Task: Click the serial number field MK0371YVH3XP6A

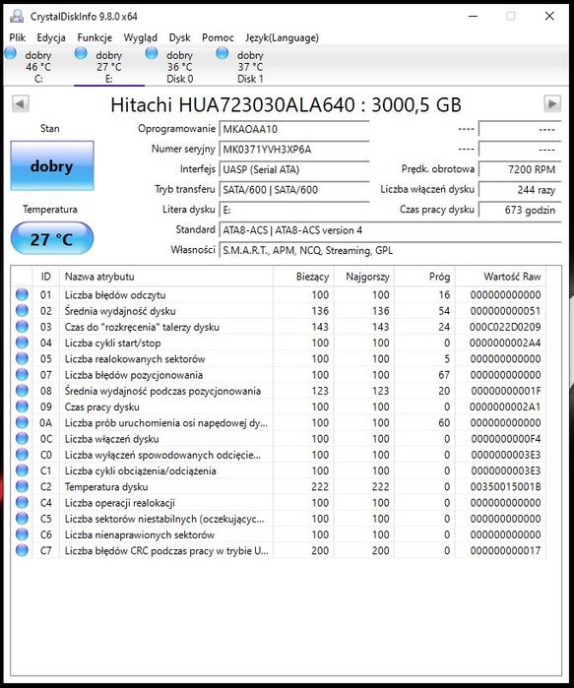Action: (x=294, y=150)
